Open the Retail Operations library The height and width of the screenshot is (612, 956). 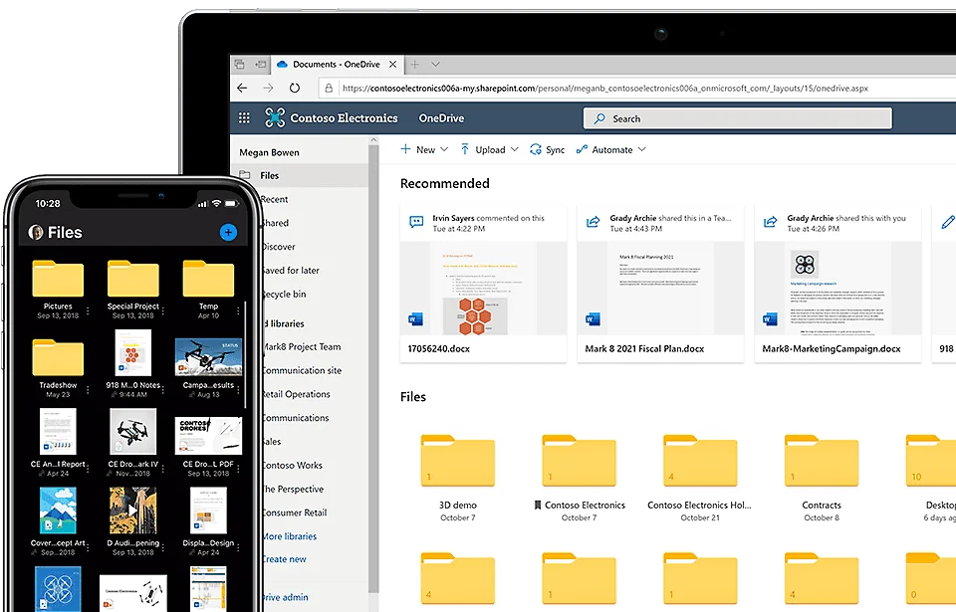(297, 394)
